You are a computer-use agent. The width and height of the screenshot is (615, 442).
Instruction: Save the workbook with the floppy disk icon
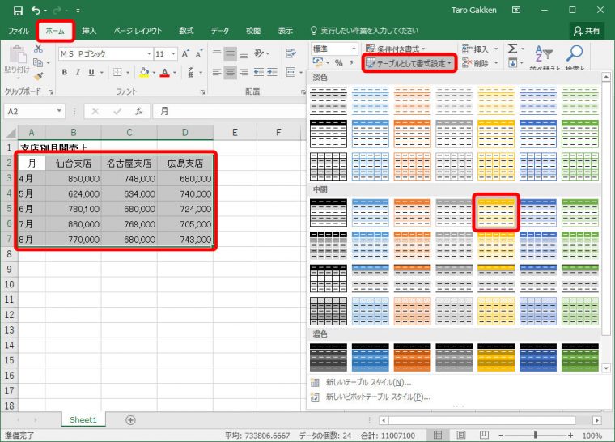[x=18, y=11]
